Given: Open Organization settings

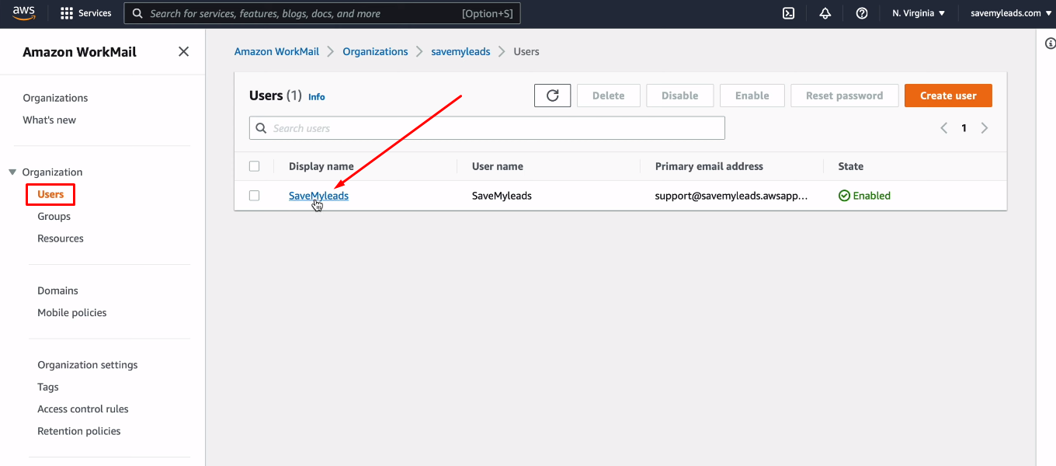Looking at the screenshot, I should pos(88,365).
